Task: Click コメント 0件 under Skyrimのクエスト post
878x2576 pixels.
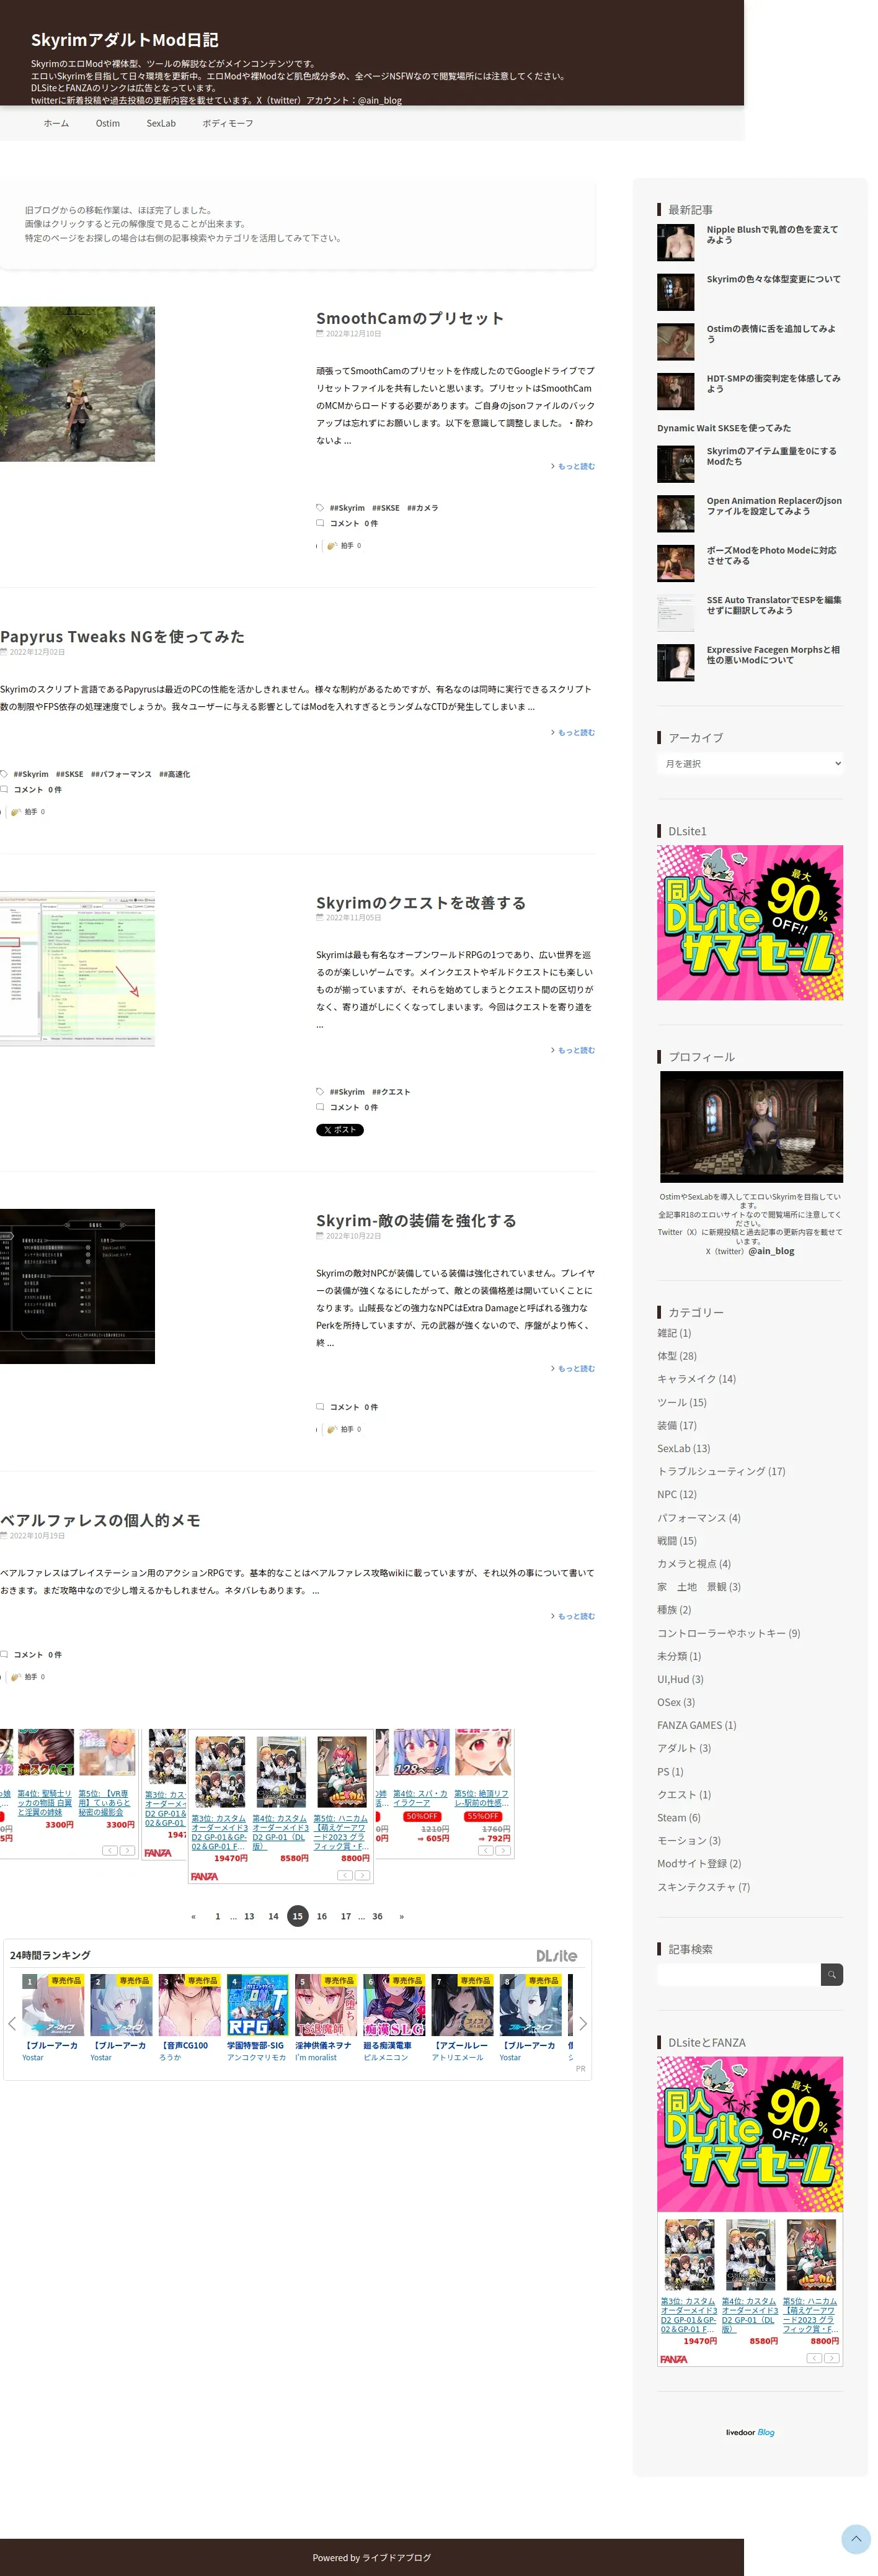Action: point(353,1107)
